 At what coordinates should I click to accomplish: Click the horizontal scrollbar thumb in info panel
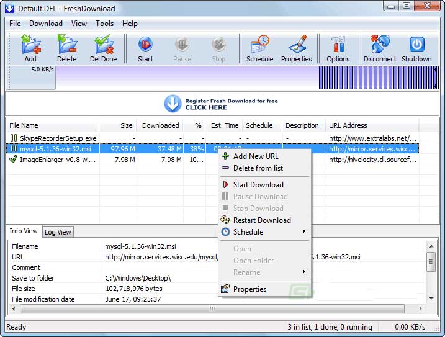212,308
